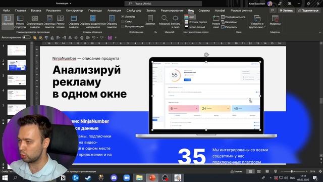The height and width of the screenshot is (182, 323).
Task: Open Outline view (Режим структуры)
Action: [20, 22]
